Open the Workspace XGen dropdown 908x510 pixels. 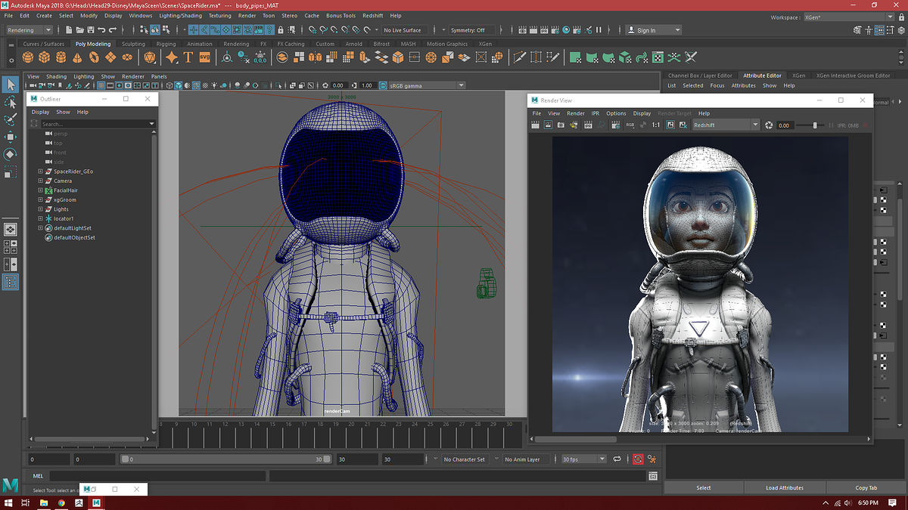(x=850, y=17)
